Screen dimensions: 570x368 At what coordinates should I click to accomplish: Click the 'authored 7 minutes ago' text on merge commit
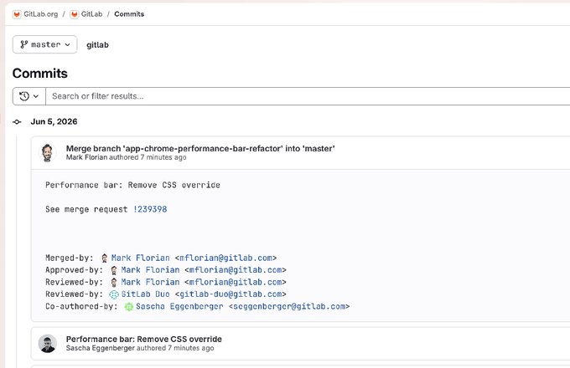148,157
